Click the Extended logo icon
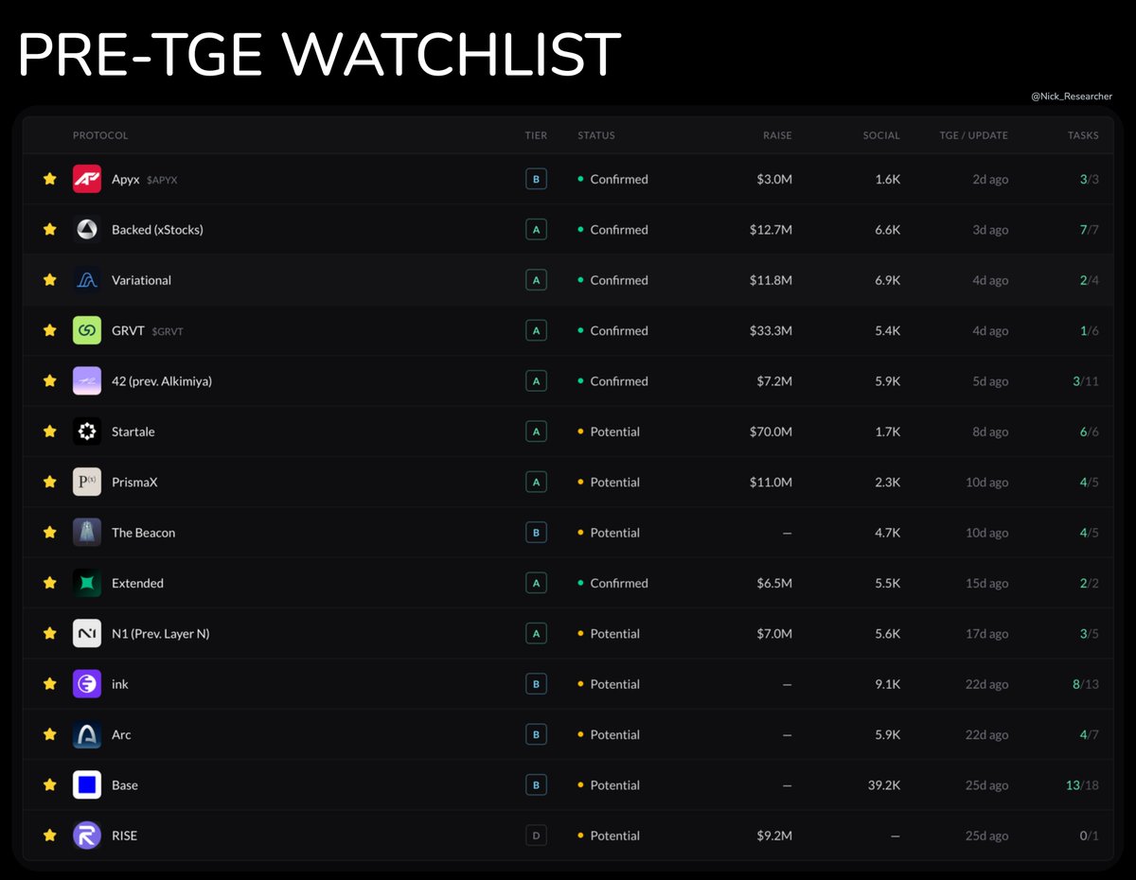This screenshot has height=880, width=1136. click(x=87, y=583)
